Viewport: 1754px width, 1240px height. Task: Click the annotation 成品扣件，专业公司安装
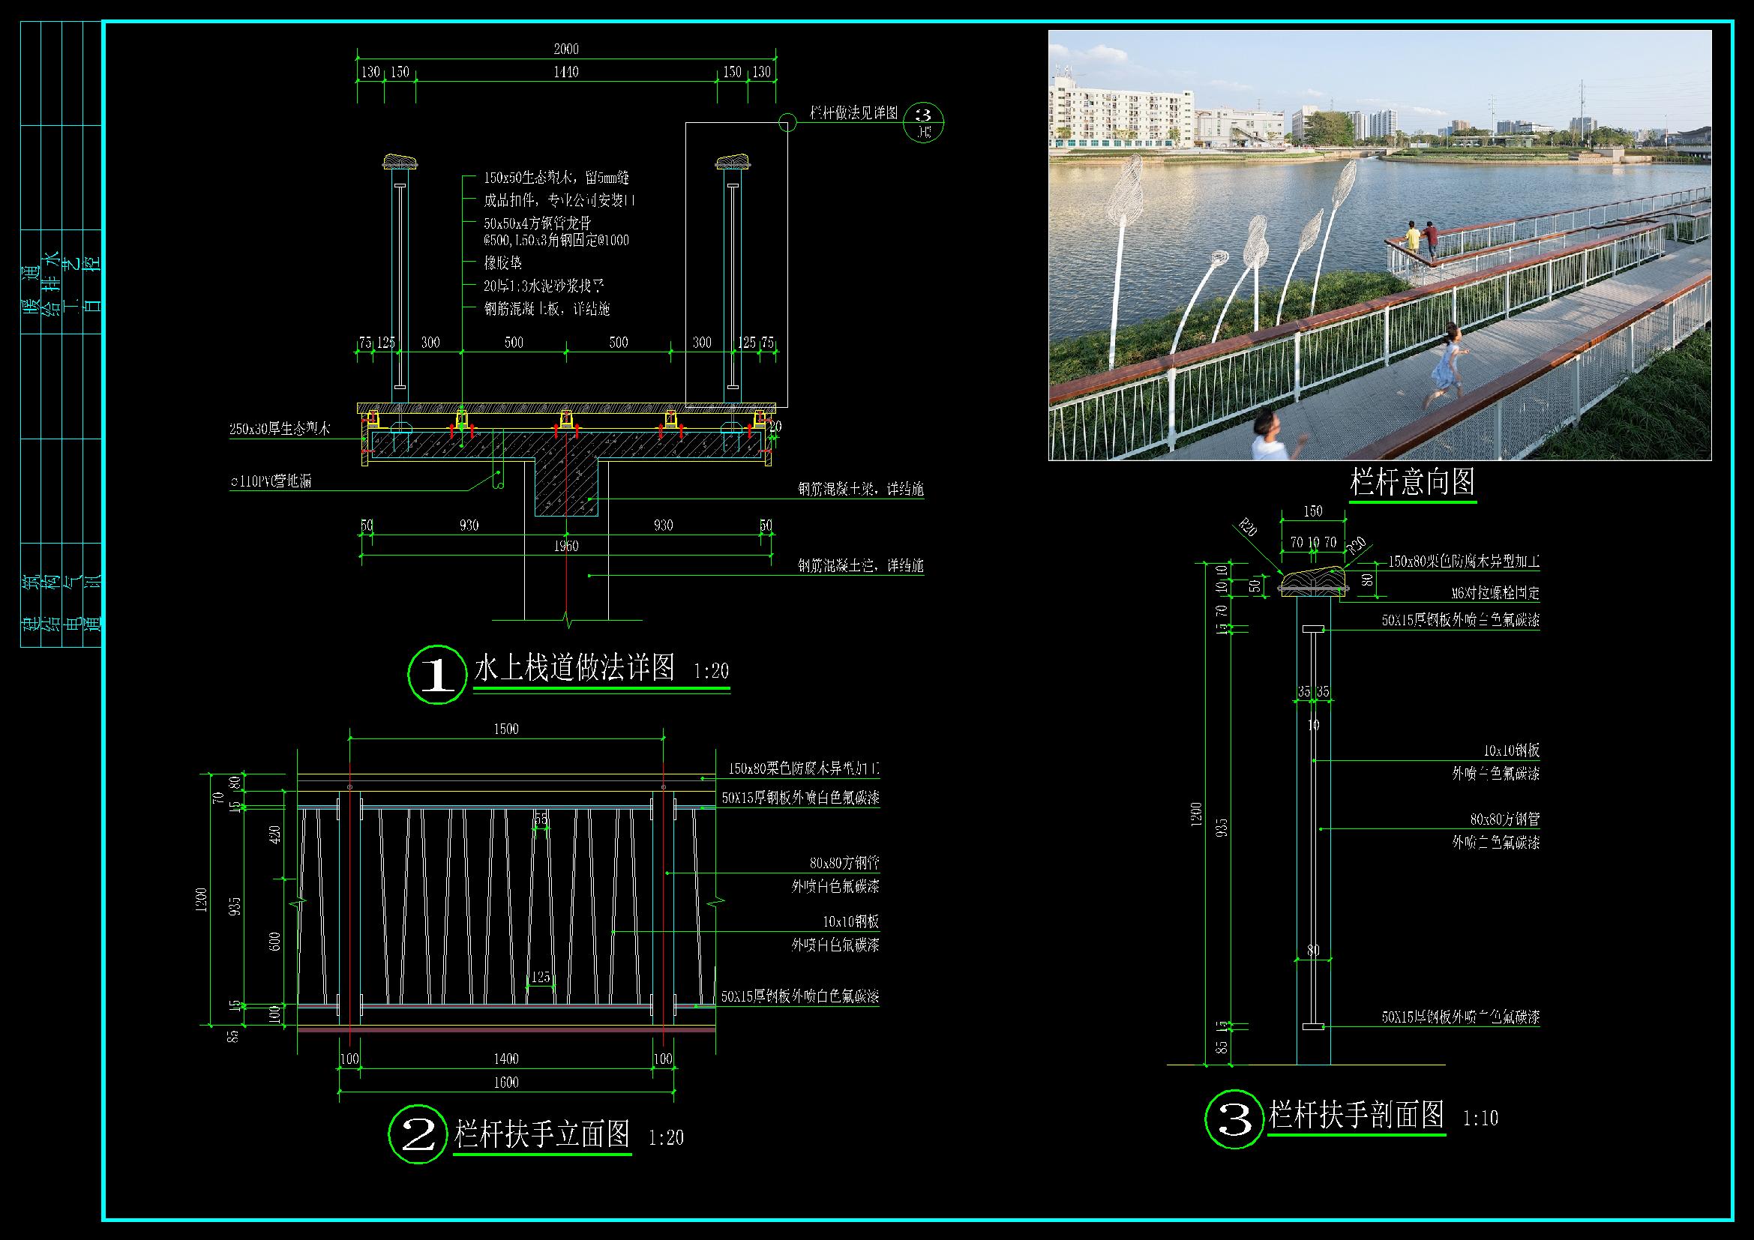[x=559, y=201]
